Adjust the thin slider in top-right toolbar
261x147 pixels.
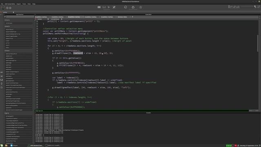coord(247,7)
